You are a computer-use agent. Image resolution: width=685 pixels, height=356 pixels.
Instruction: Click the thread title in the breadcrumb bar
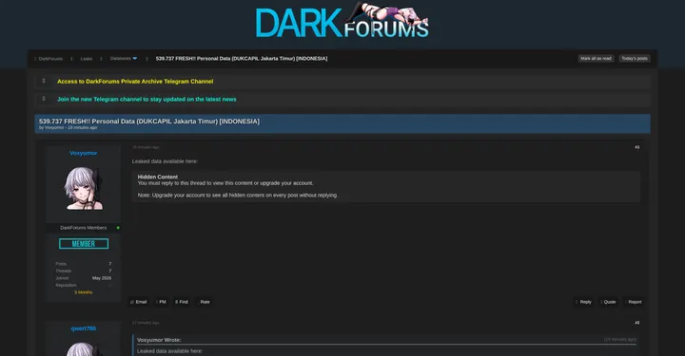point(242,59)
